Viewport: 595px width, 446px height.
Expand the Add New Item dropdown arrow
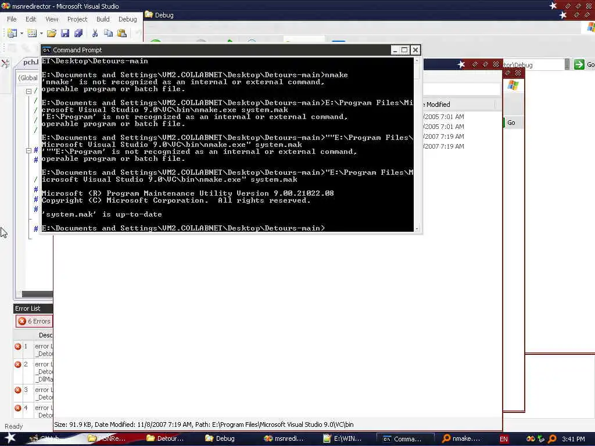(x=41, y=33)
